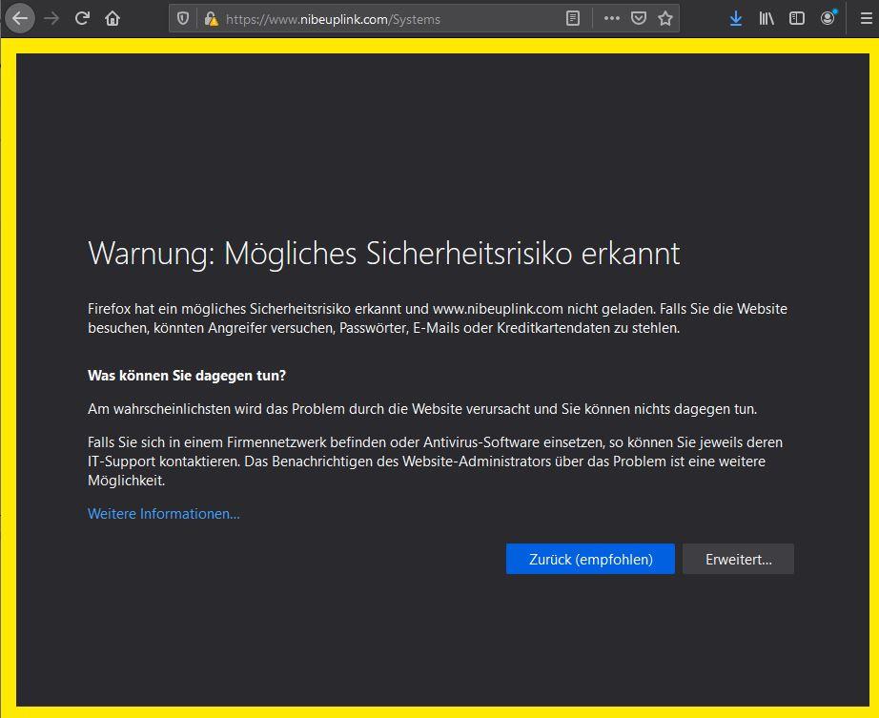Image resolution: width=879 pixels, height=718 pixels.
Task: Open the Firefox home page icon
Action: click(x=112, y=18)
